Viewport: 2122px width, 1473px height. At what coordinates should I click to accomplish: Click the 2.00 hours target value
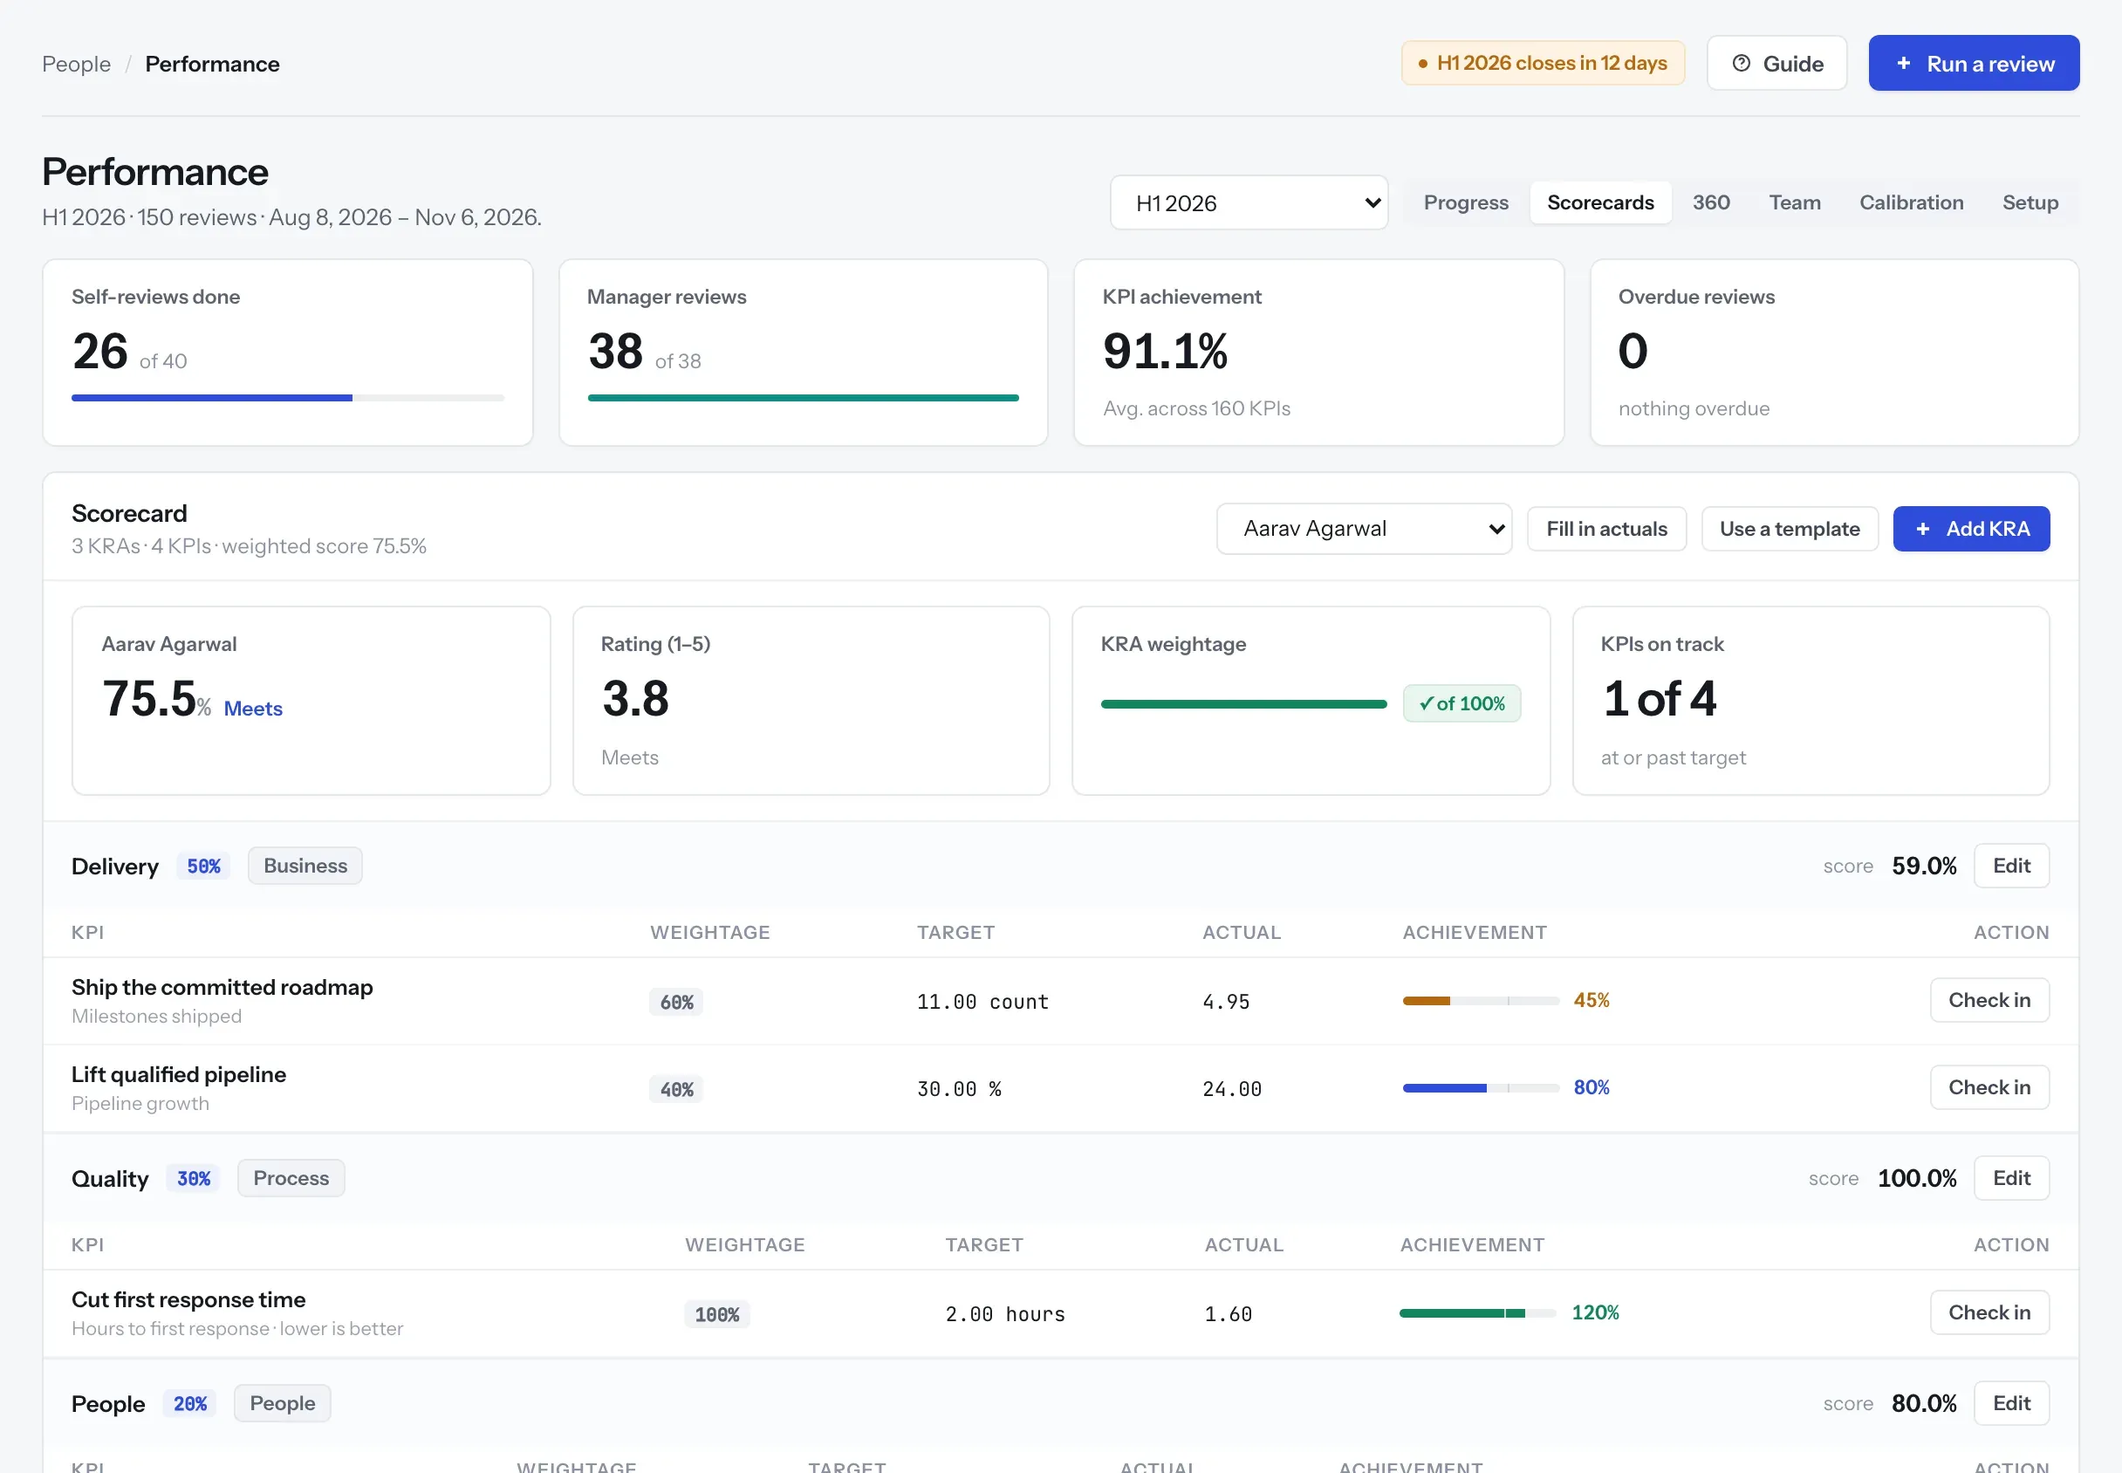click(x=1004, y=1314)
